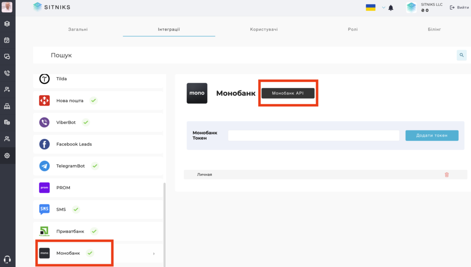471x267 pixels.
Task: Open the calendar sidebar icon
Action: point(7,40)
